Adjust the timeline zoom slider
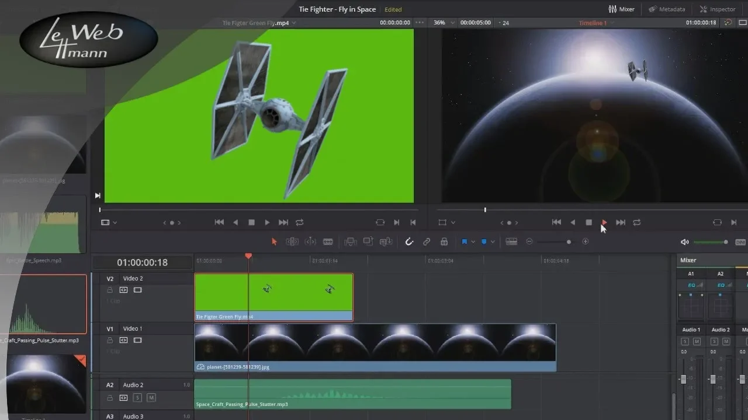This screenshot has height=420, width=748. 569,242
